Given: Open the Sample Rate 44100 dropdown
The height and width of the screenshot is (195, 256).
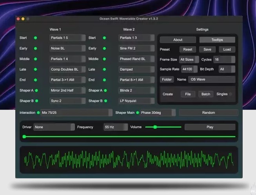Looking at the screenshot, I should (x=189, y=69).
